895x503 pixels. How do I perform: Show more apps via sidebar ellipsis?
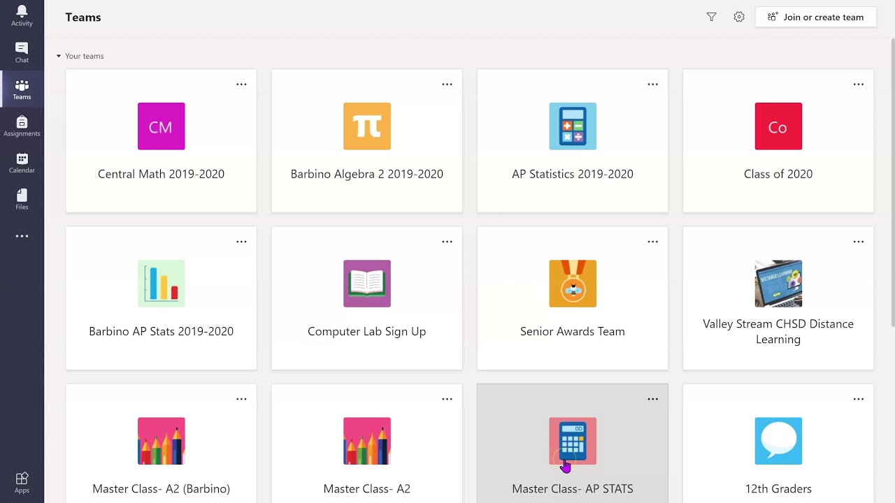coord(22,236)
